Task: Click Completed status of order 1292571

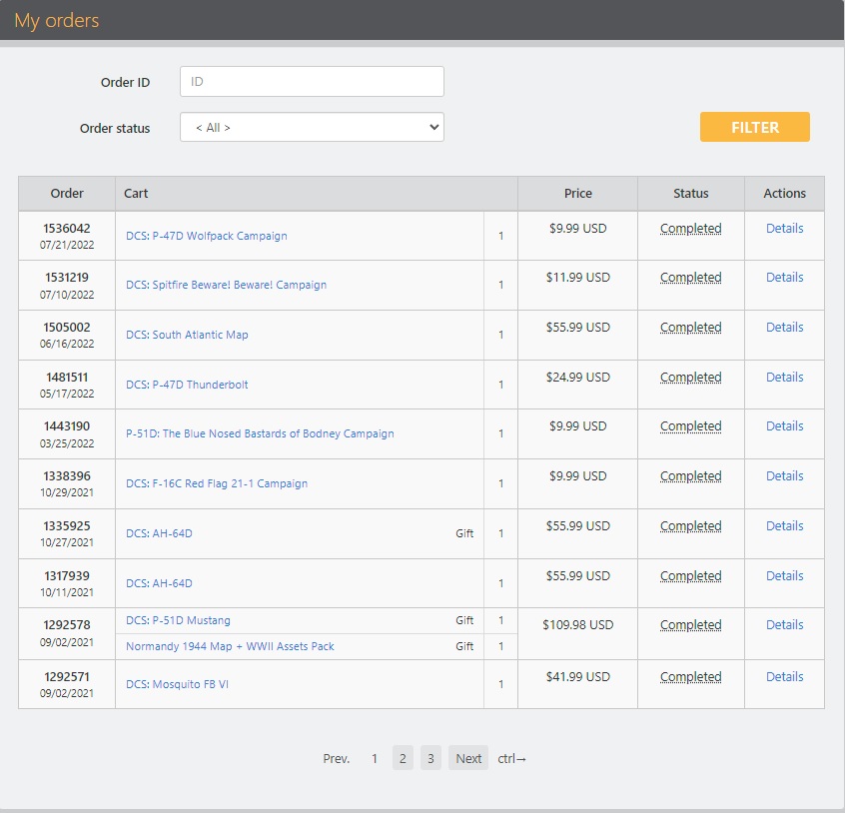Action: tap(691, 677)
